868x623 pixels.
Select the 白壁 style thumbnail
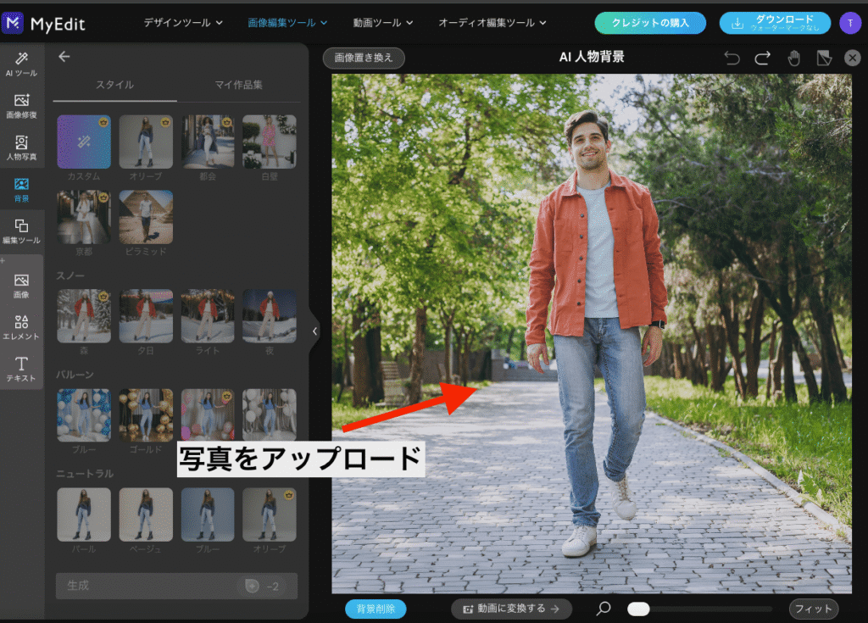(269, 142)
